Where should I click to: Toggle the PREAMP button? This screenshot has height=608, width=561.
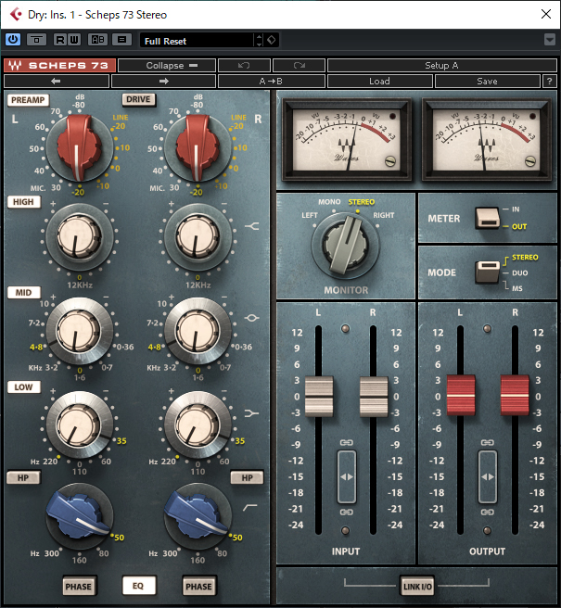(29, 100)
